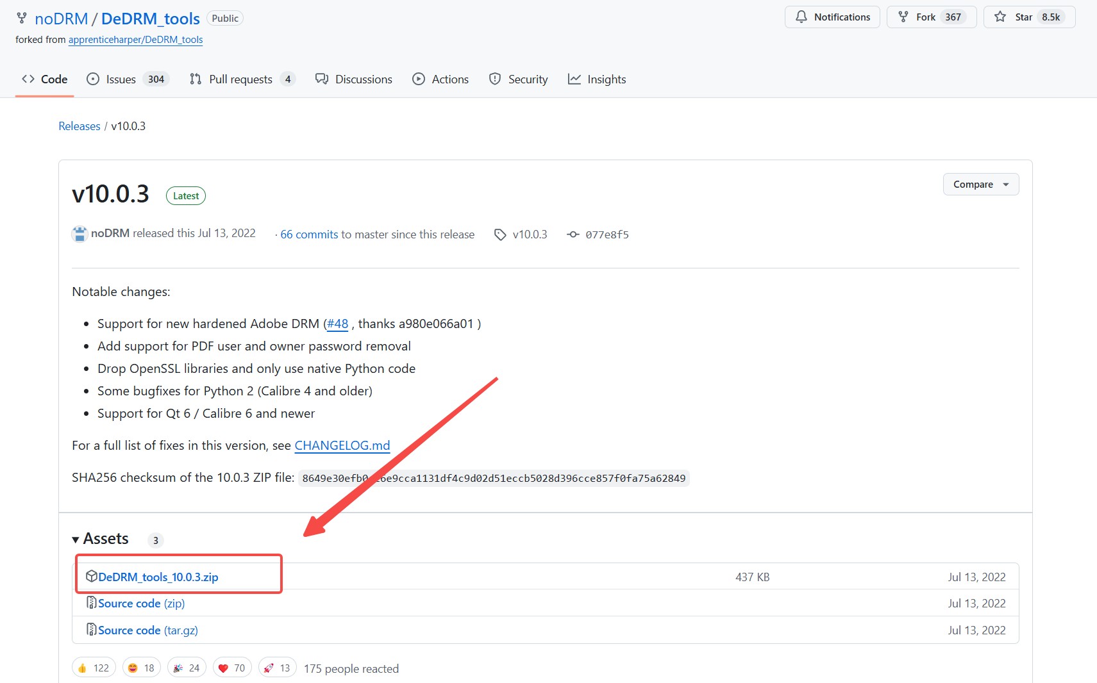Open the Discussions tab

(354, 79)
